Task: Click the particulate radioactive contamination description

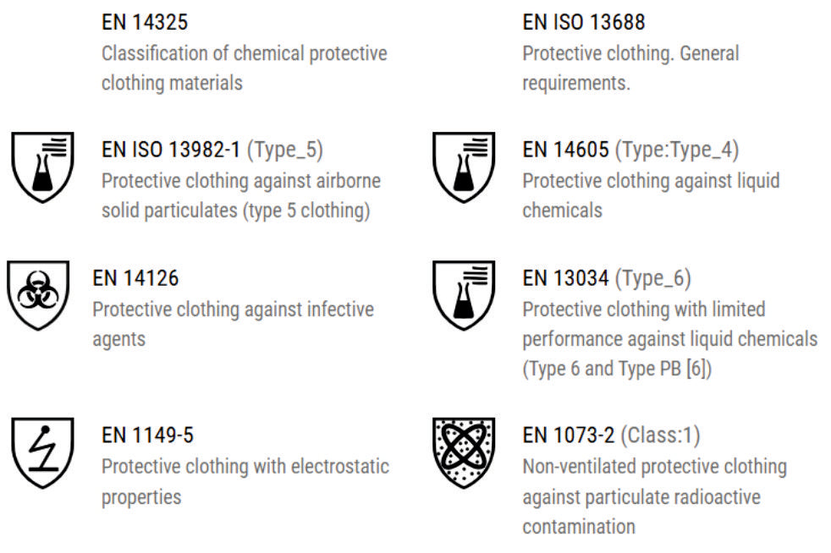Action: [653, 496]
